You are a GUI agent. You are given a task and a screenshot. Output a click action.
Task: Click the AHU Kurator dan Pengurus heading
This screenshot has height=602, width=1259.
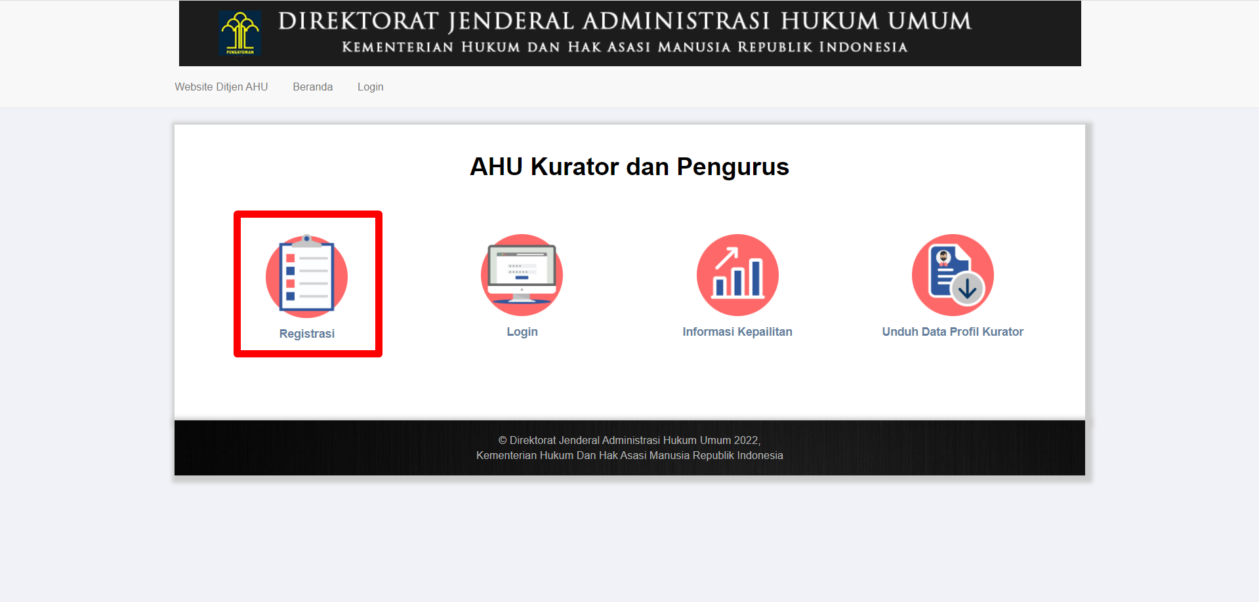click(x=629, y=167)
